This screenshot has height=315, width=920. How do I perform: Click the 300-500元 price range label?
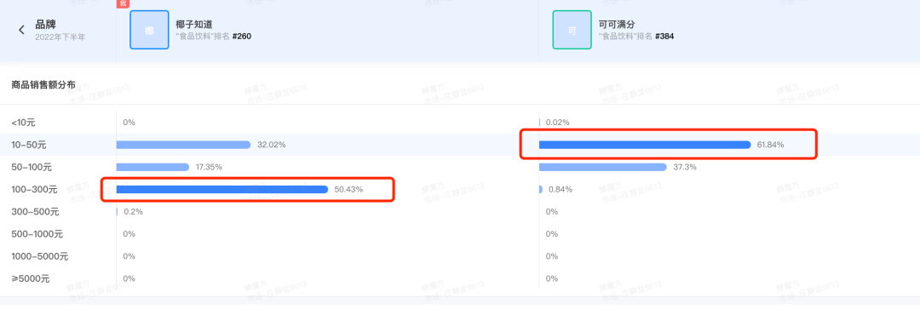click(35, 212)
